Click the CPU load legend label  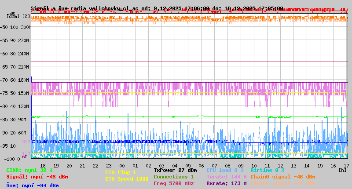click(x=224, y=170)
